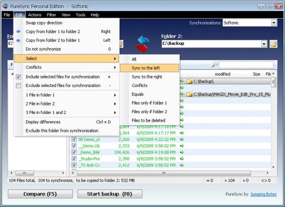Expand the Conflicts submenu in Edit menu
285x207 pixels.
click(67, 67)
